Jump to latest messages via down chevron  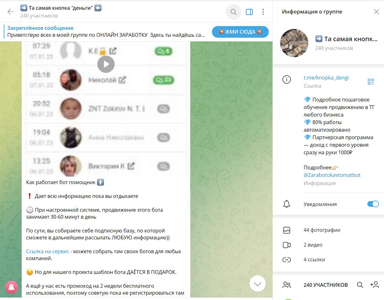point(258,284)
